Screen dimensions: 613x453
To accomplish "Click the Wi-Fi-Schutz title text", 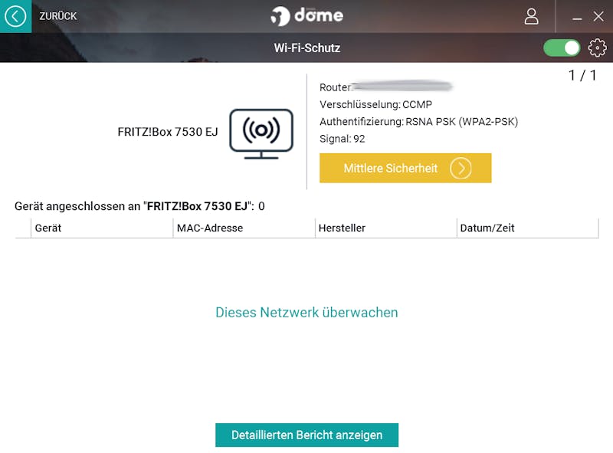I will click(307, 48).
